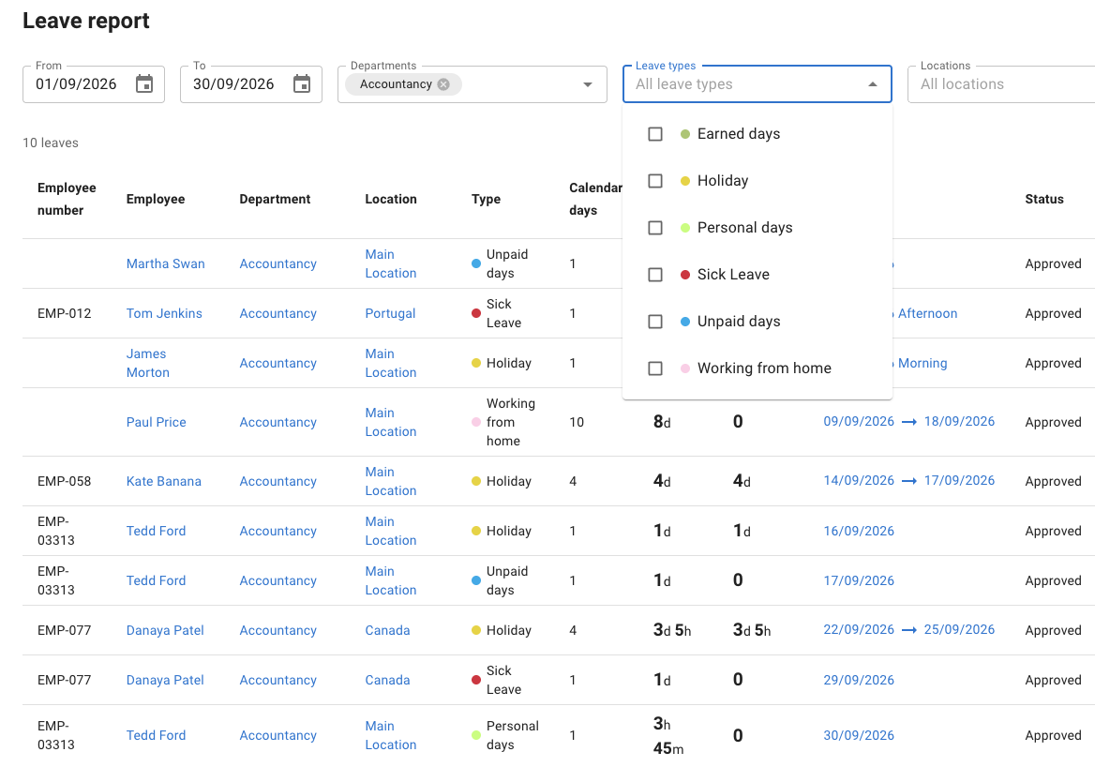Select Working from home option label
Image resolution: width=1095 pixels, height=767 pixels.
[764, 368]
